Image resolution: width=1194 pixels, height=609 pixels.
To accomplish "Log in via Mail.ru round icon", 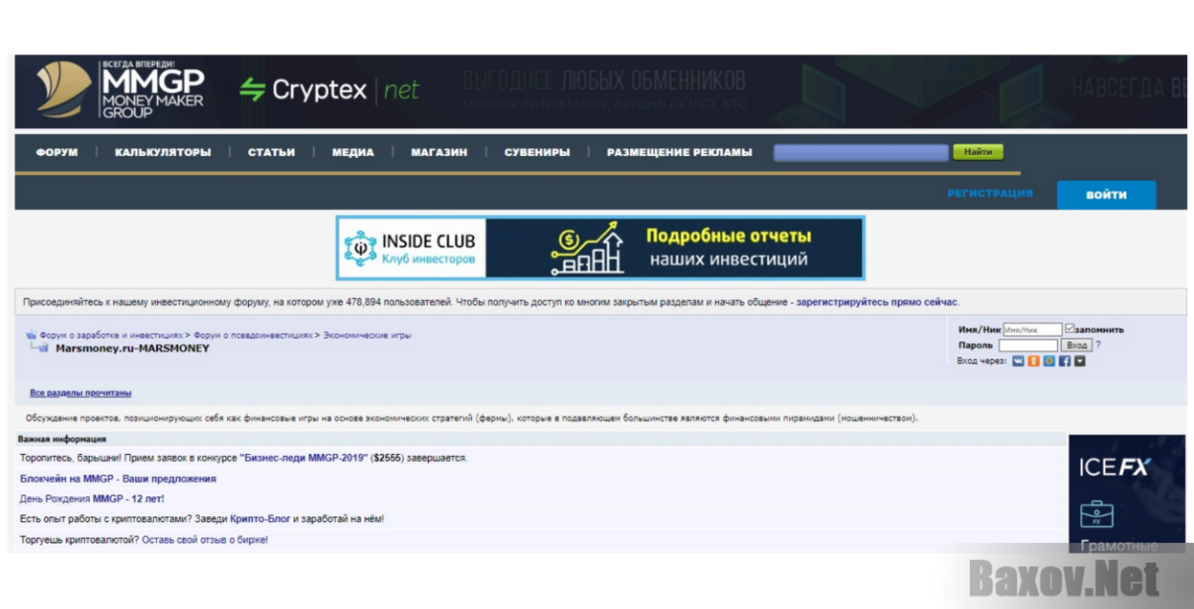I will pyautogui.click(x=1049, y=361).
